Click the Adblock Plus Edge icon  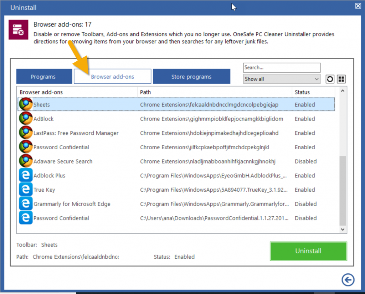pyautogui.click(x=25, y=175)
